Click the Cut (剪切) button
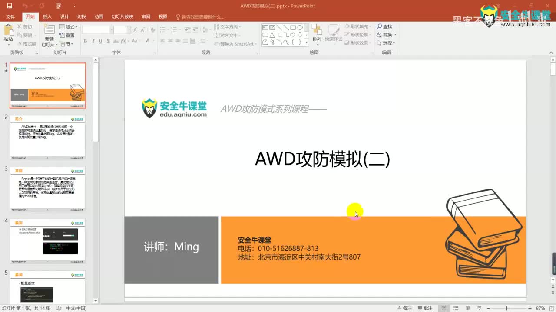This screenshot has height=312, width=556. pyautogui.click(x=24, y=27)
